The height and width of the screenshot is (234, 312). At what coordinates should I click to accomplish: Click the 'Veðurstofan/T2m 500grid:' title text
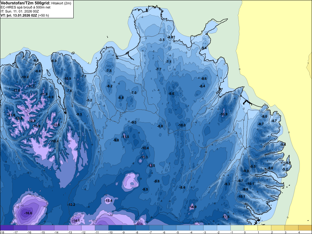coord(26,3)
